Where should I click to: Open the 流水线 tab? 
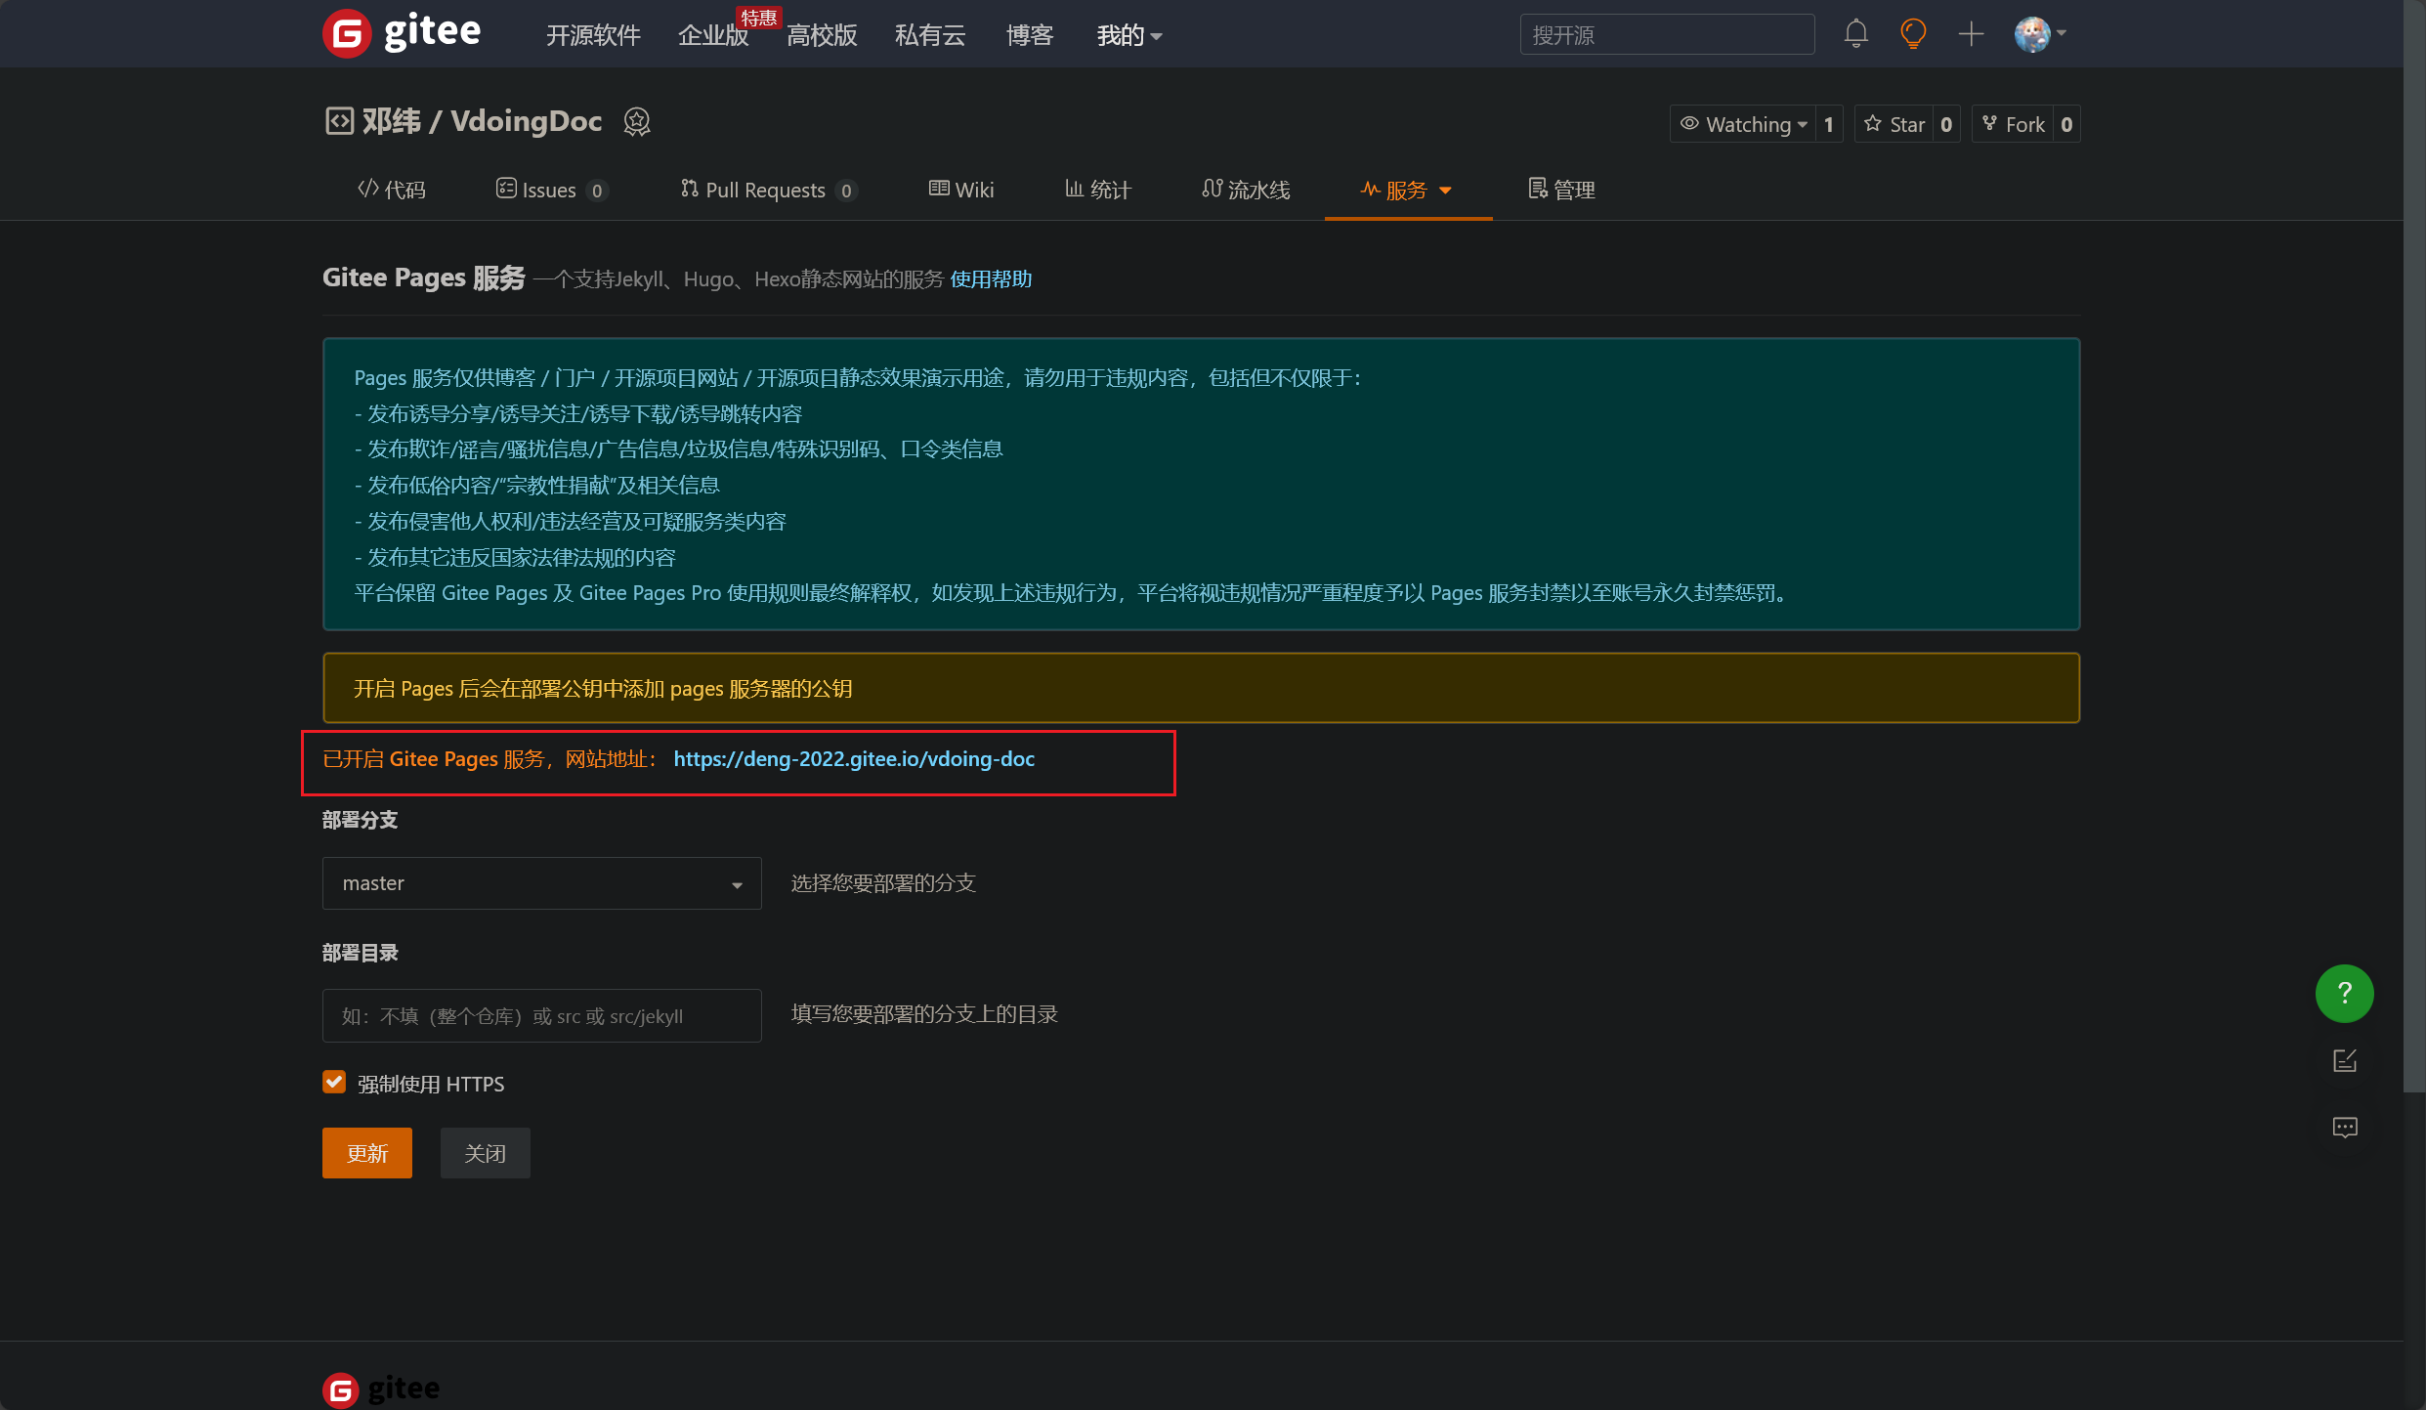click(1245, 190)
